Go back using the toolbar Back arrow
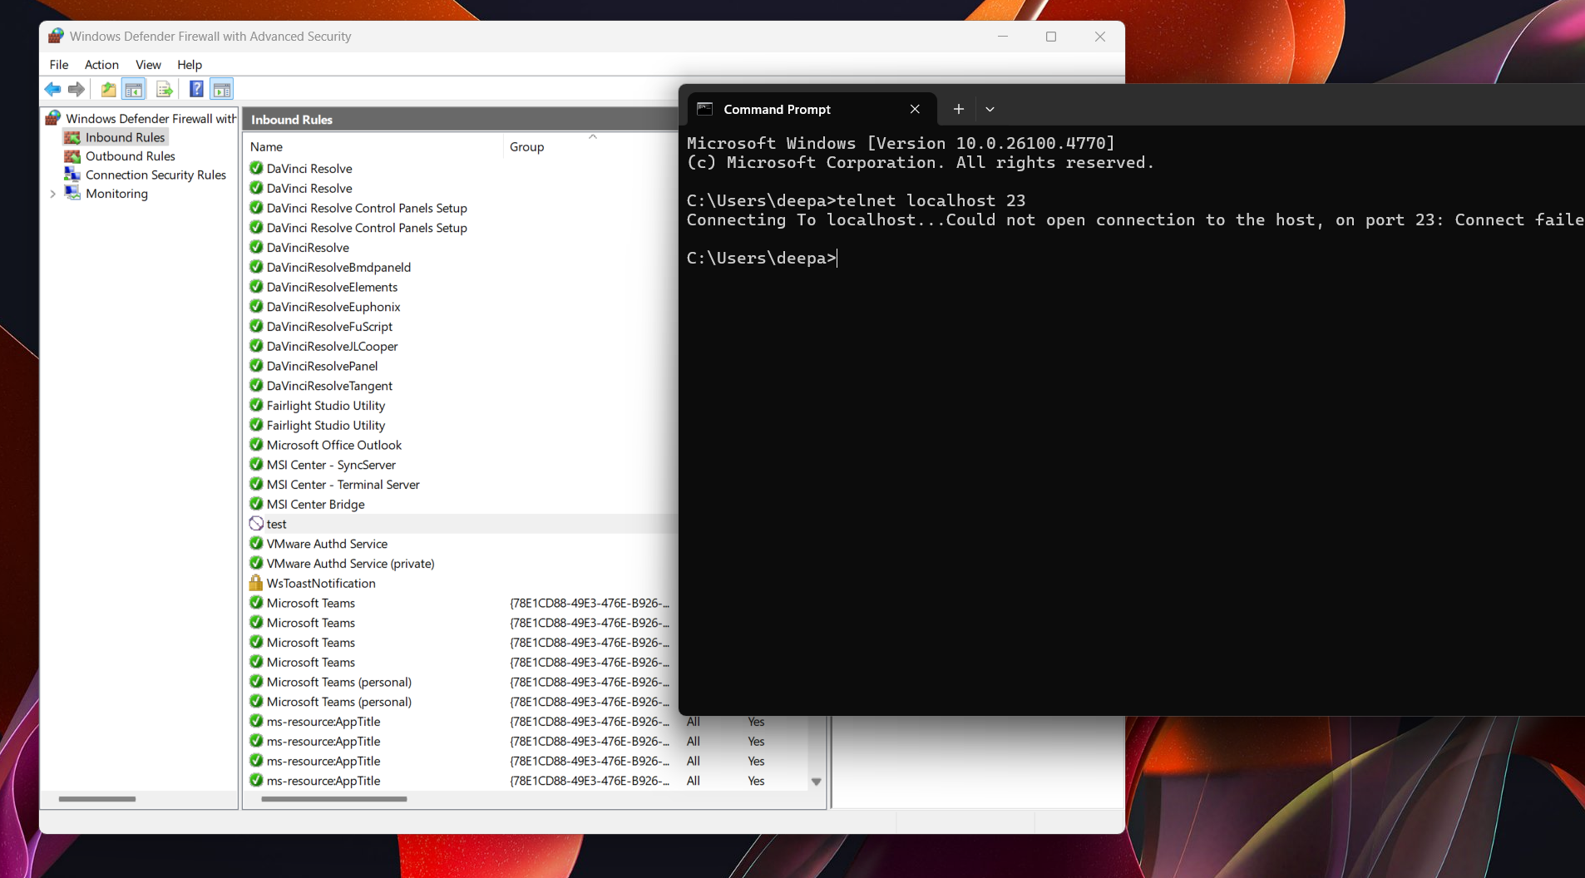The width and height of the screenshot is (1585, 878). (x=52, y=89)
